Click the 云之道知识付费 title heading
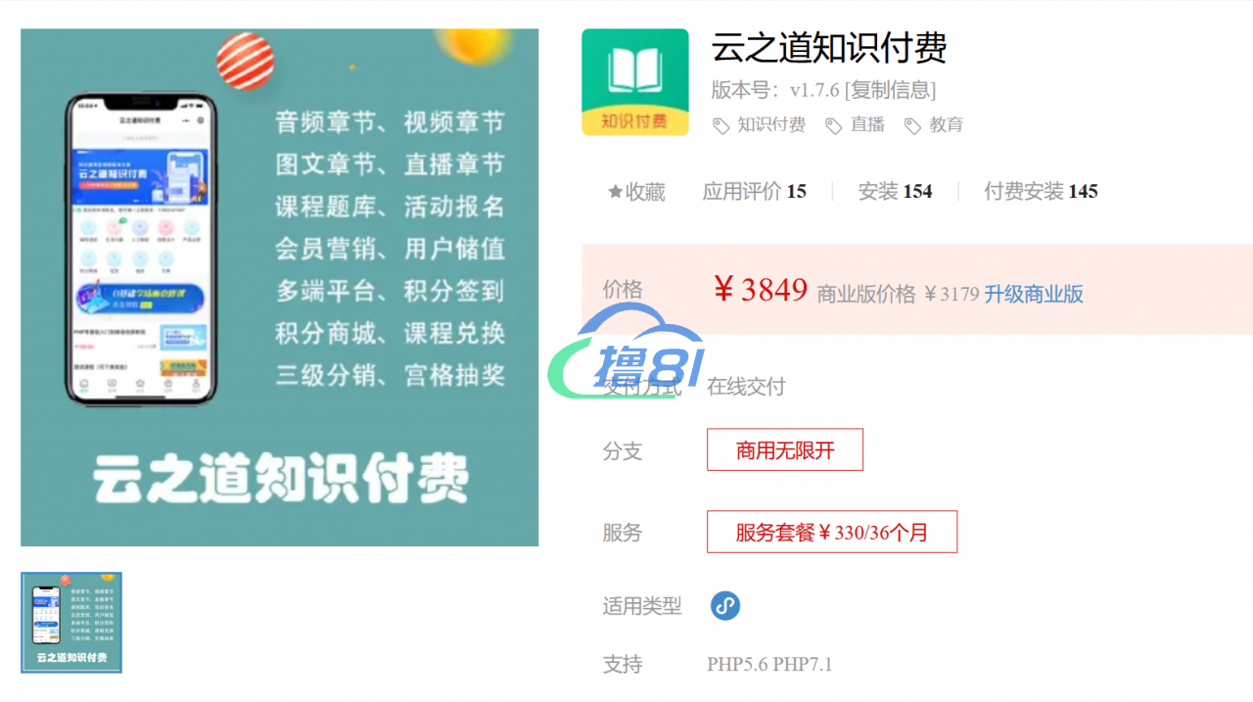The width and height of the screenshot is (1253, 702). point(829,47)
